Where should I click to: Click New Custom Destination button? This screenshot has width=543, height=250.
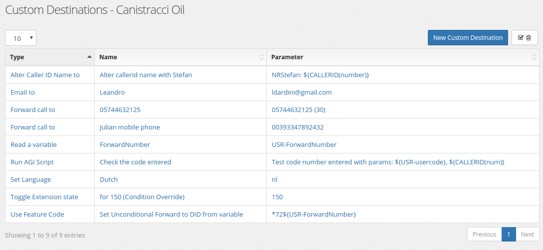[x=468, y=38]
